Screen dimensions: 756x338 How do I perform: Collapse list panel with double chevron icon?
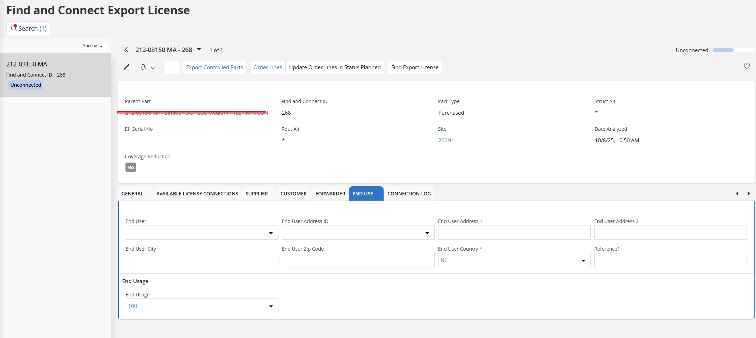click(x=126, y=50)
